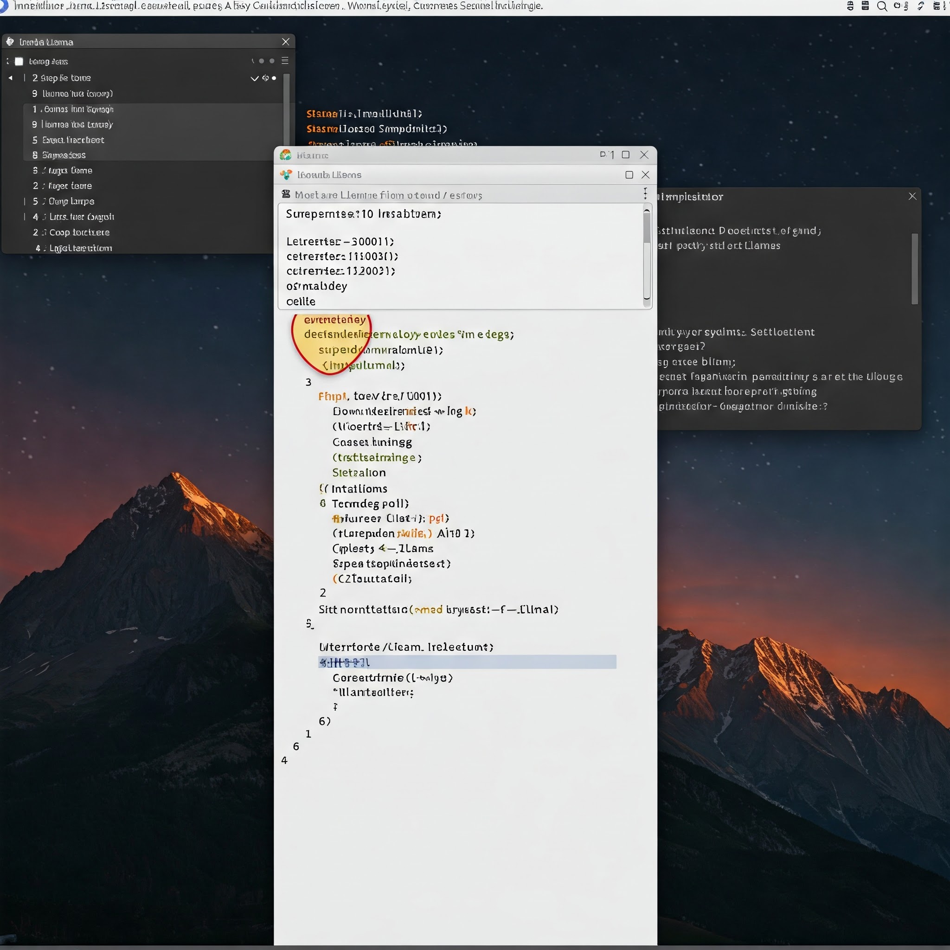Maximize the 'Lboaub Lleons' inner window

pyautogui.click(x=629, y=175)
